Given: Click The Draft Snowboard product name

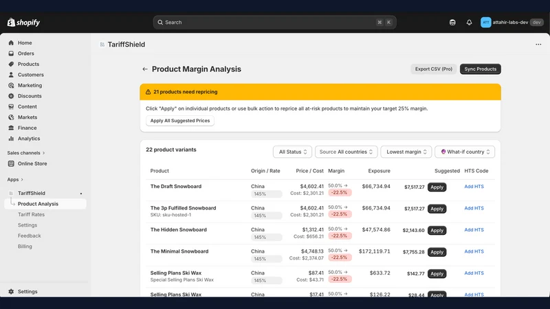Looking at the screenshot, I should pyautogui.click(x=176, y=186).
